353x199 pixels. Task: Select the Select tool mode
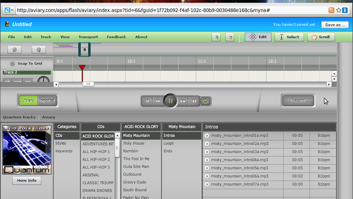tap(289, 37)
